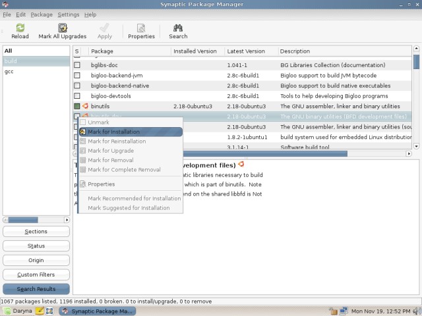
Task: Click the taskbar clock Mon Nov 19
Action: [381, 311]
